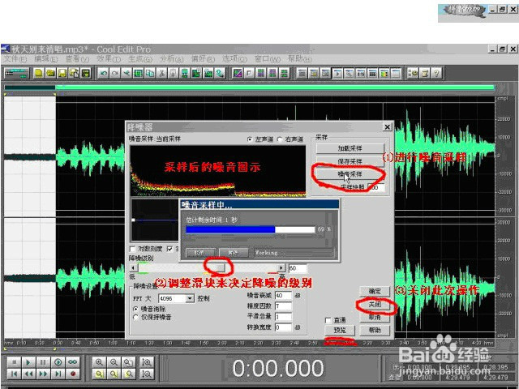The height and width of the screenshot is (389, 519).
Task: Toggle the bypass (直通) checkbox
Action: [x=328, y=320]
